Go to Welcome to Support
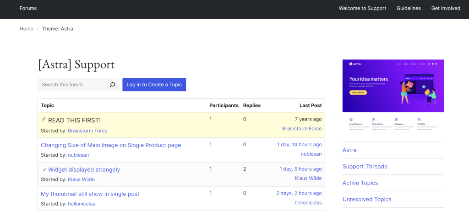 pos(362,8)
